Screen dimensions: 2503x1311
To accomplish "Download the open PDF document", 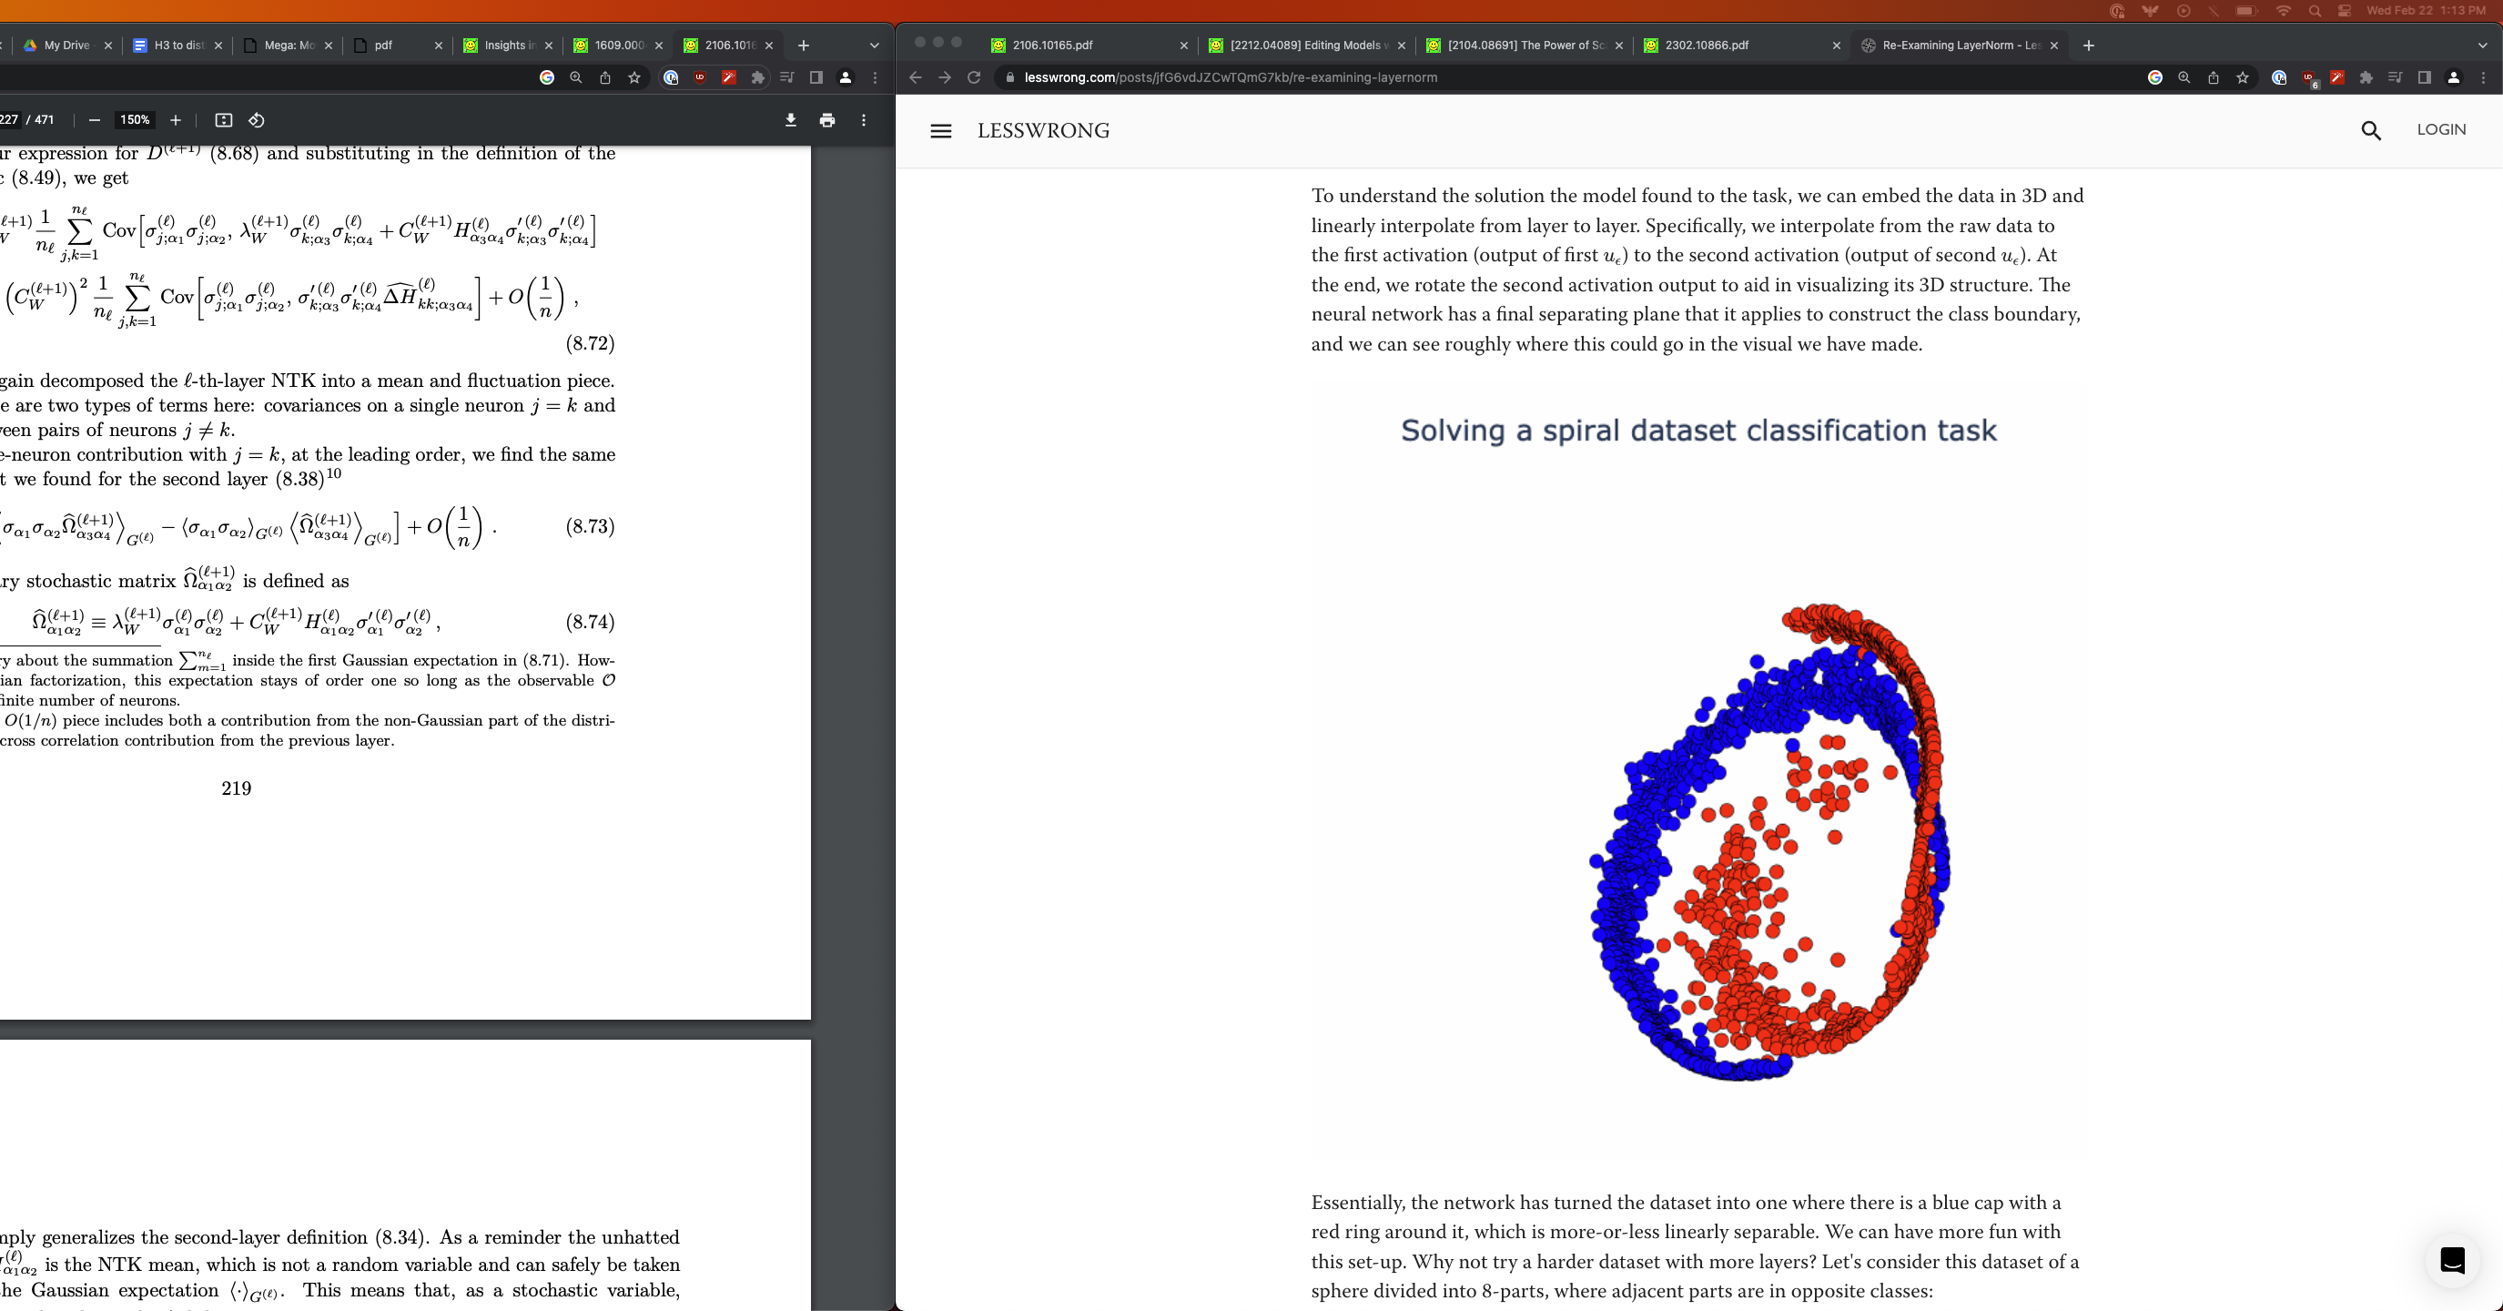I will (x=791, y=120).
